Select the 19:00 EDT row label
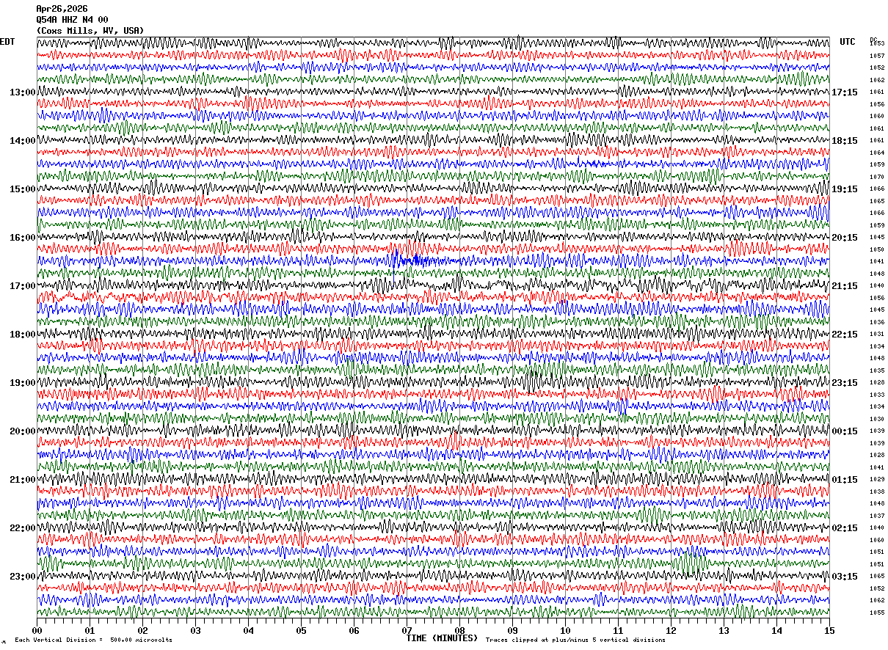This screenshot has width=888, height=650. [x=23, y=383]
